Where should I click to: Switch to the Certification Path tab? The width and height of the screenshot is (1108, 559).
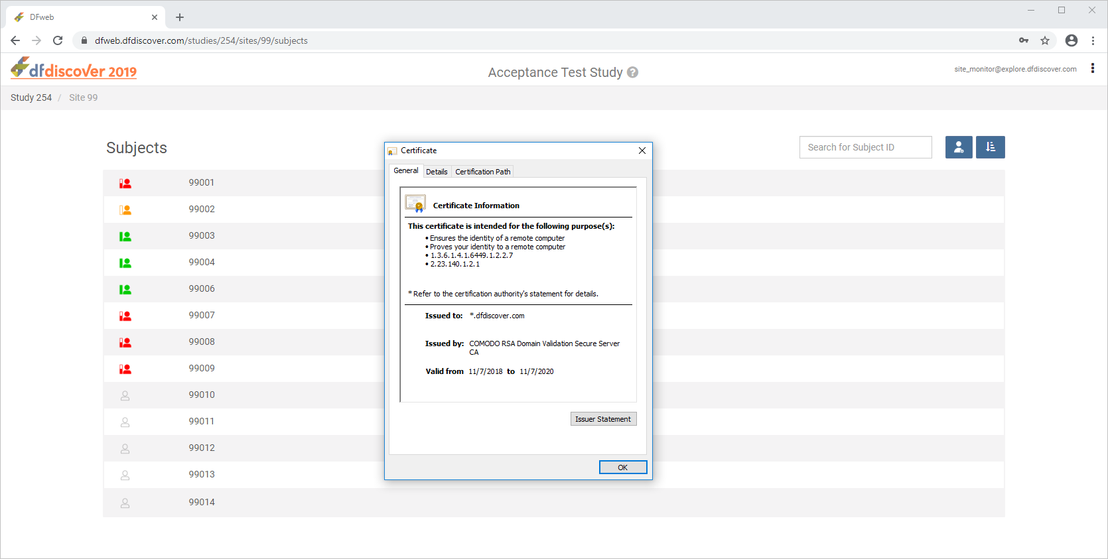(x=482, y=172)
